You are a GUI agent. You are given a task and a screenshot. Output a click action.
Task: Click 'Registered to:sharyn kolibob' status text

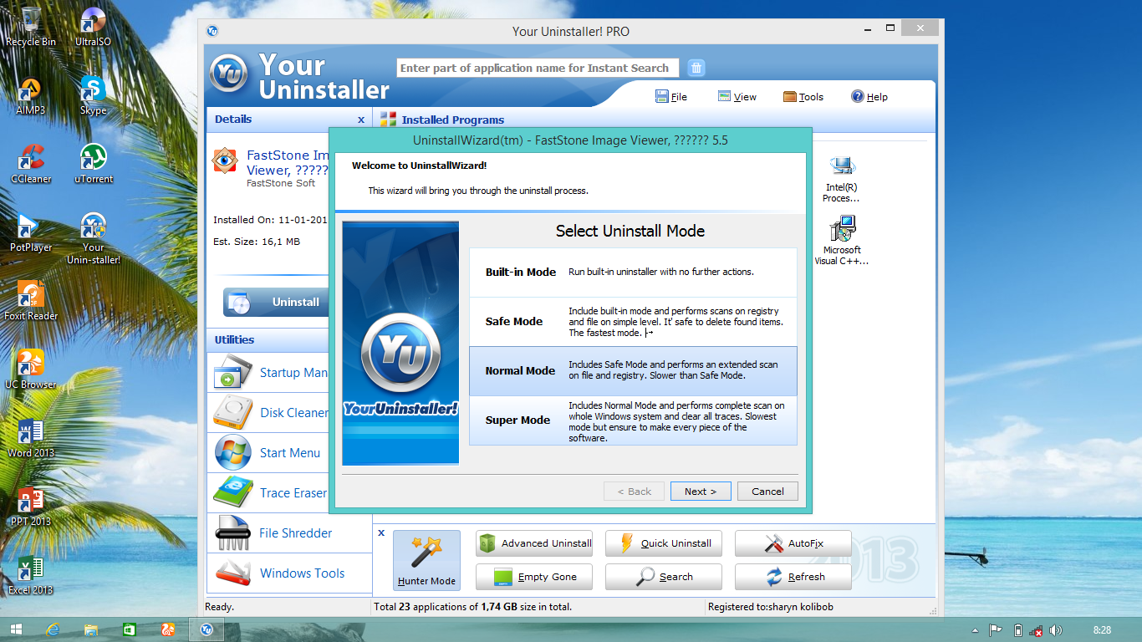(770, 607)
